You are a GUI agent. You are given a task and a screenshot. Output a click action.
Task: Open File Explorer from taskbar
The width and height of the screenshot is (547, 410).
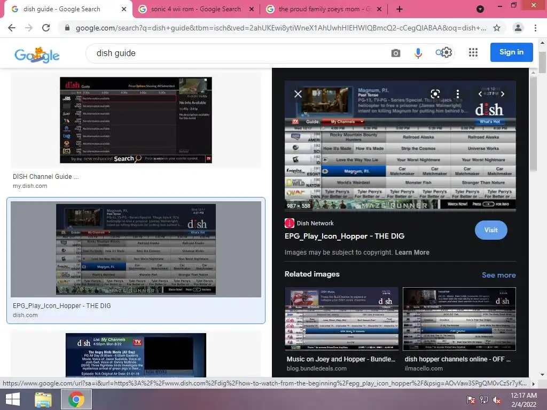click(x=43, y=399)
